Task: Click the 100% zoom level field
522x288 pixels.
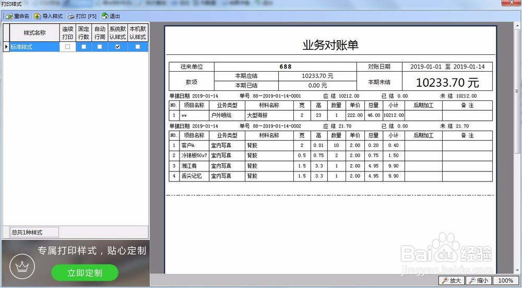Action: coord(506,281)
